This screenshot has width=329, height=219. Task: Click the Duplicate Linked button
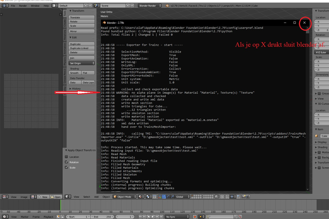click(82, 48)
